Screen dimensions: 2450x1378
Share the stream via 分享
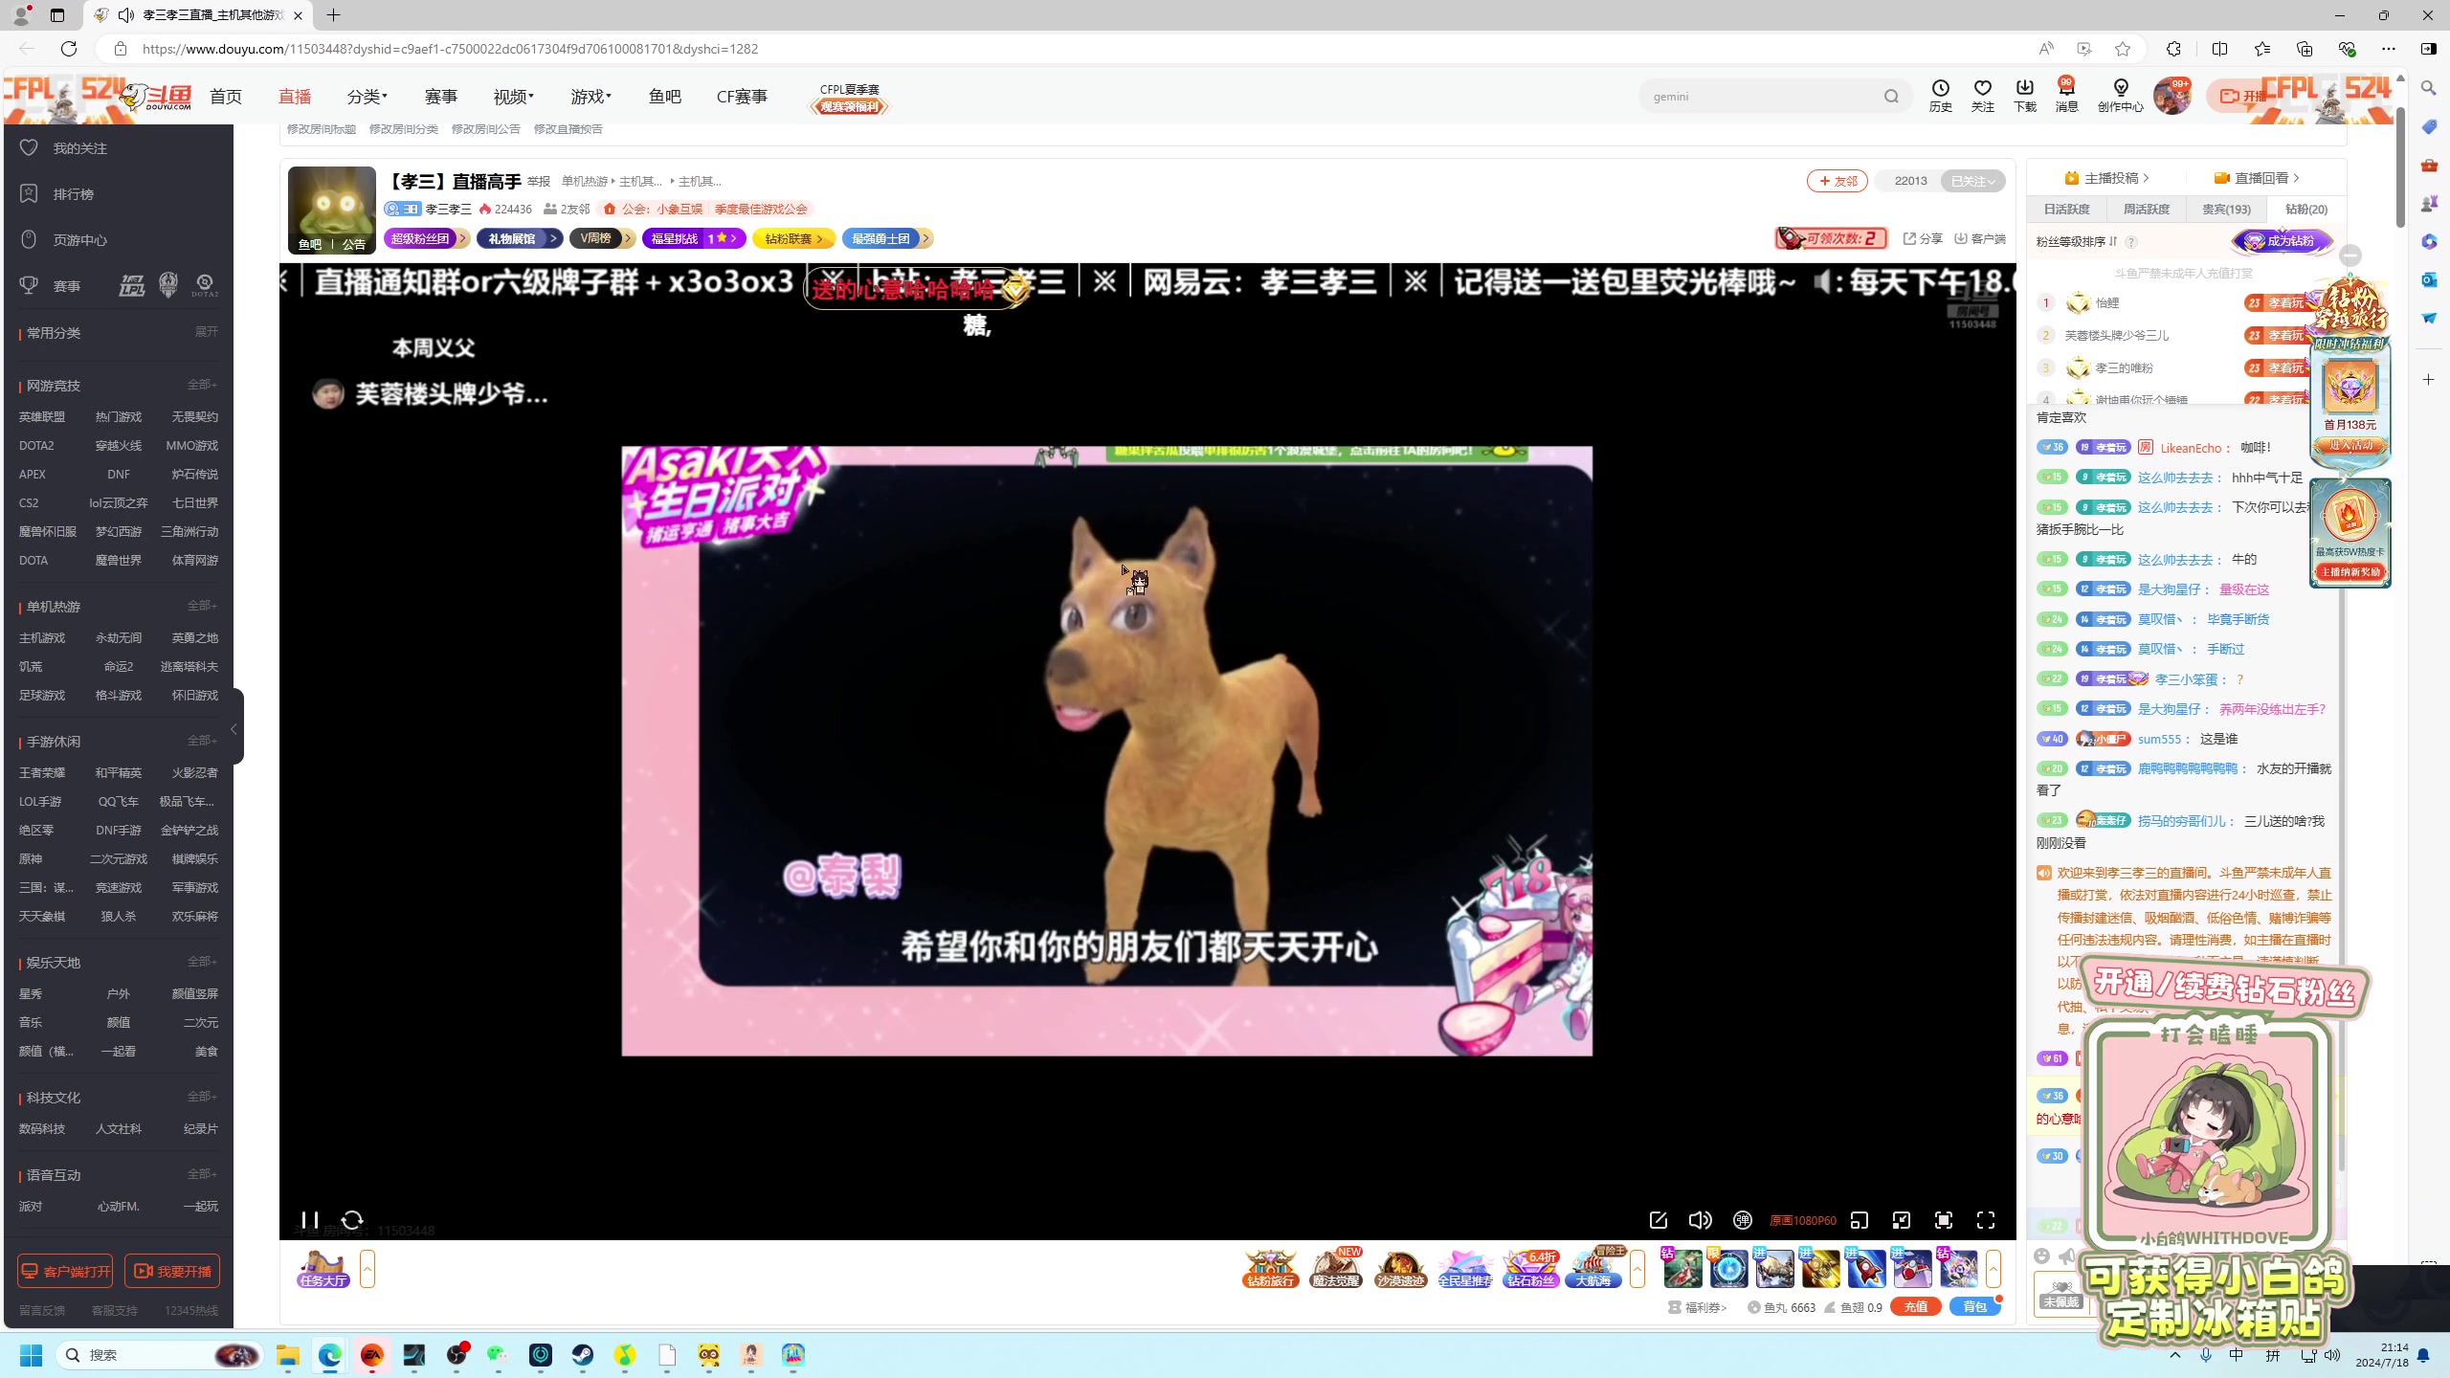(1923, 238)
